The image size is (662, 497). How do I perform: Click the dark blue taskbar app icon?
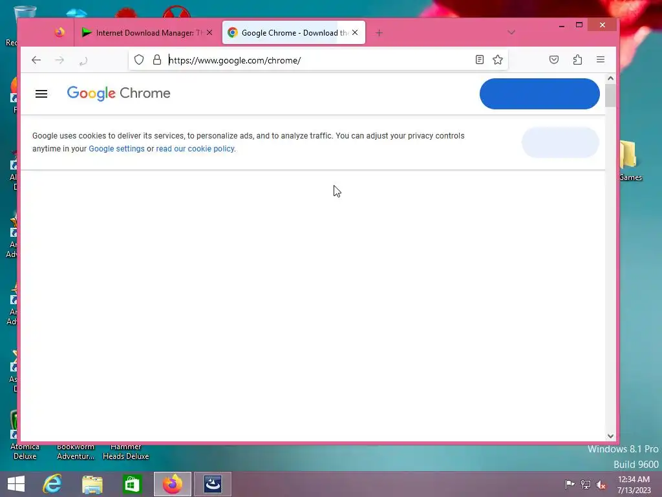[212, 484]
